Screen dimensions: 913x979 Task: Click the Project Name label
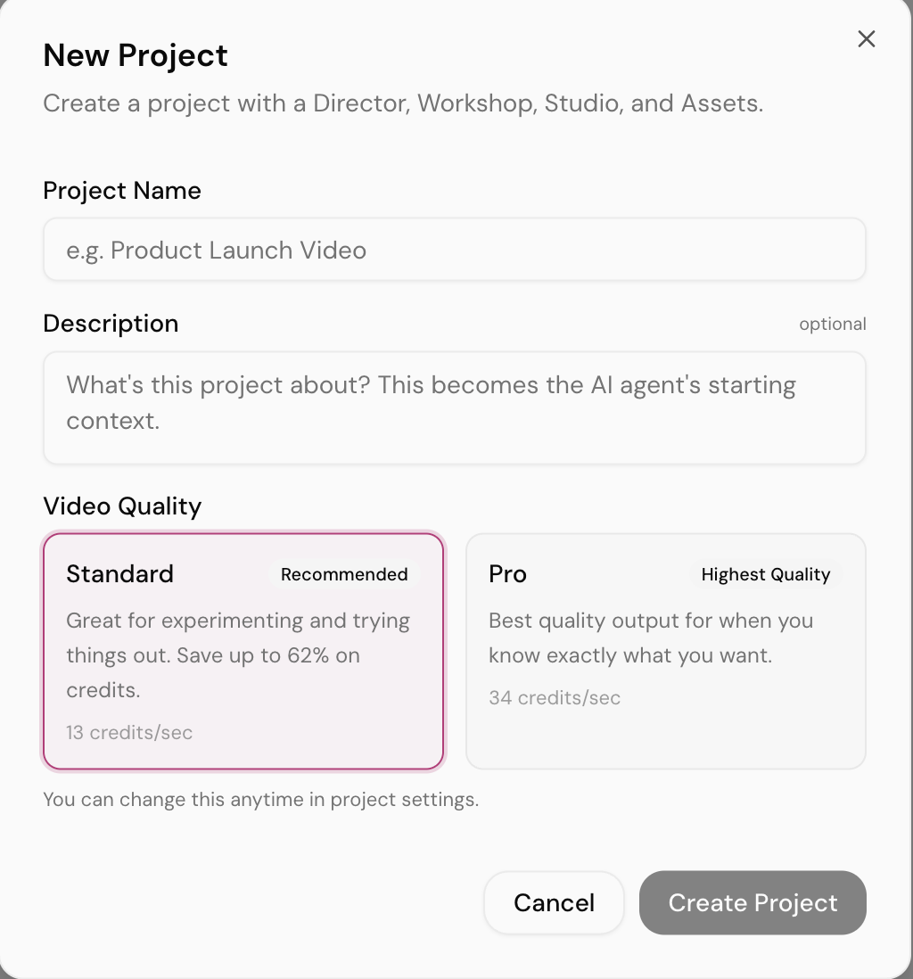tap(122, 191)
